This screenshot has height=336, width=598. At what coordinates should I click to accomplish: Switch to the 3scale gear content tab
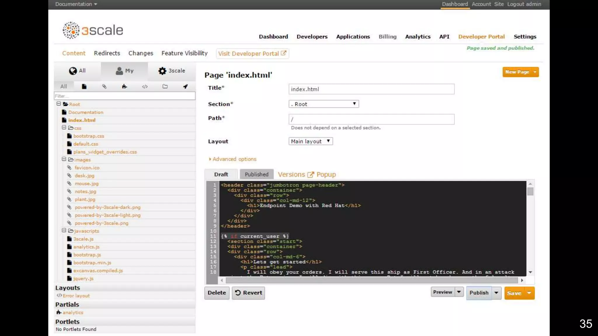point(172,71)
